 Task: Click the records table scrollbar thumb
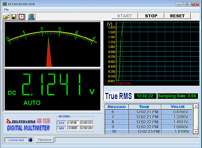point(196,128)
